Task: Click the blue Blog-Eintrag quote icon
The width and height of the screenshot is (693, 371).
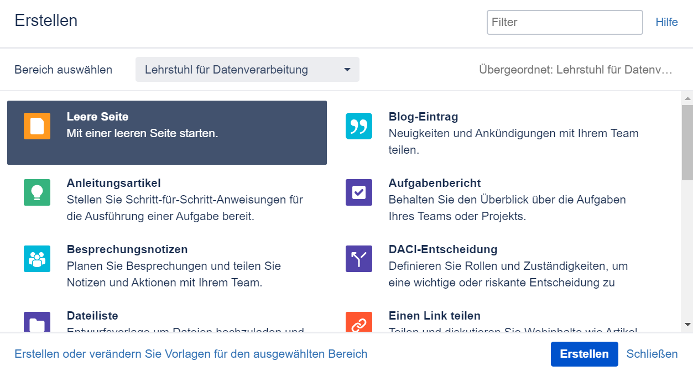Action: (359, 126)
